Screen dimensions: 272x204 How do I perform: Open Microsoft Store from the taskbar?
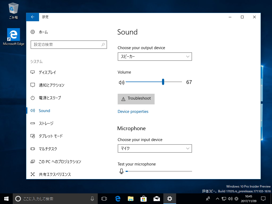point(144,199)
